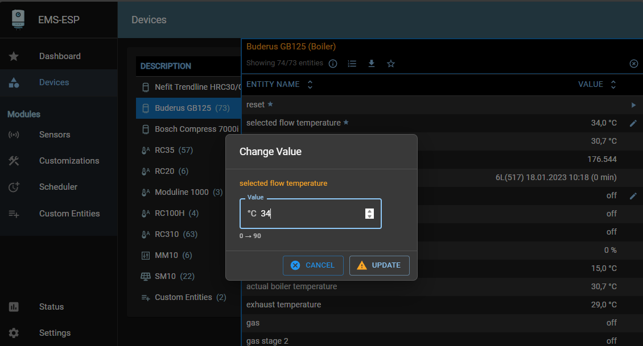This screenshot has height=346, width=643.
Task: Click the download/export entities icon
Action: point(372,64)
